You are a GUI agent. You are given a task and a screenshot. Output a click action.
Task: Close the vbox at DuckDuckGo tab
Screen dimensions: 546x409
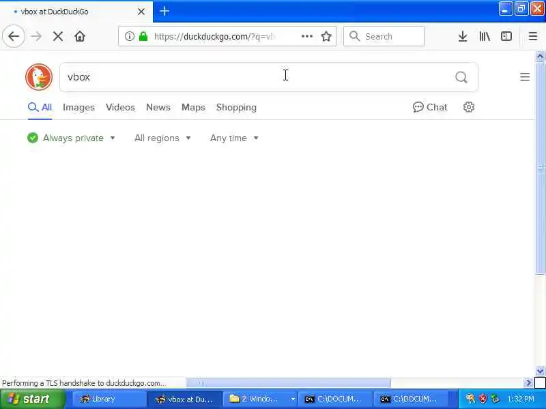[x=141, y=12]
